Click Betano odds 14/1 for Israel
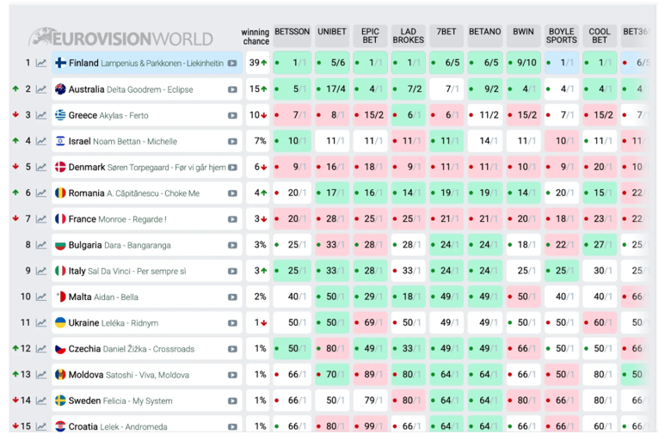This screenshot has height=441, width=671. coord(485,141)
